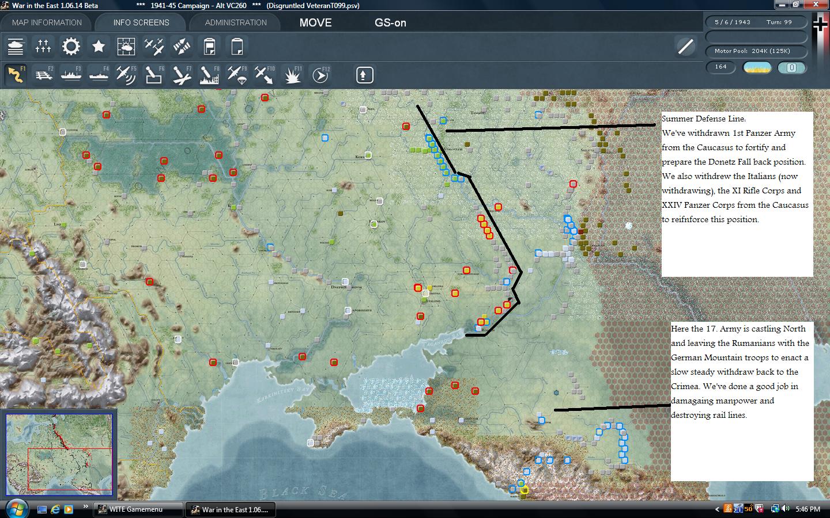
Task: Select the F9 air transport mode
Action: pyautogui.click(x=237, y=75)
